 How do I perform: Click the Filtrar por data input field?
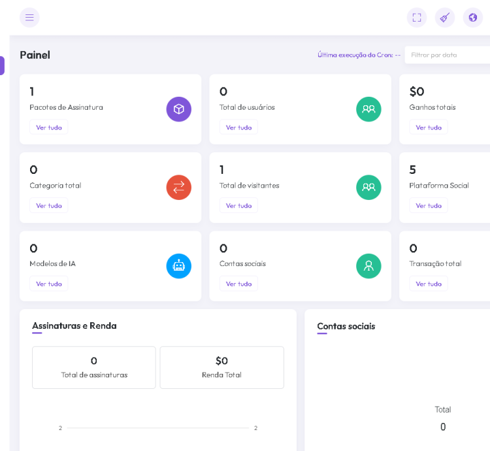(x=448, y=55)
